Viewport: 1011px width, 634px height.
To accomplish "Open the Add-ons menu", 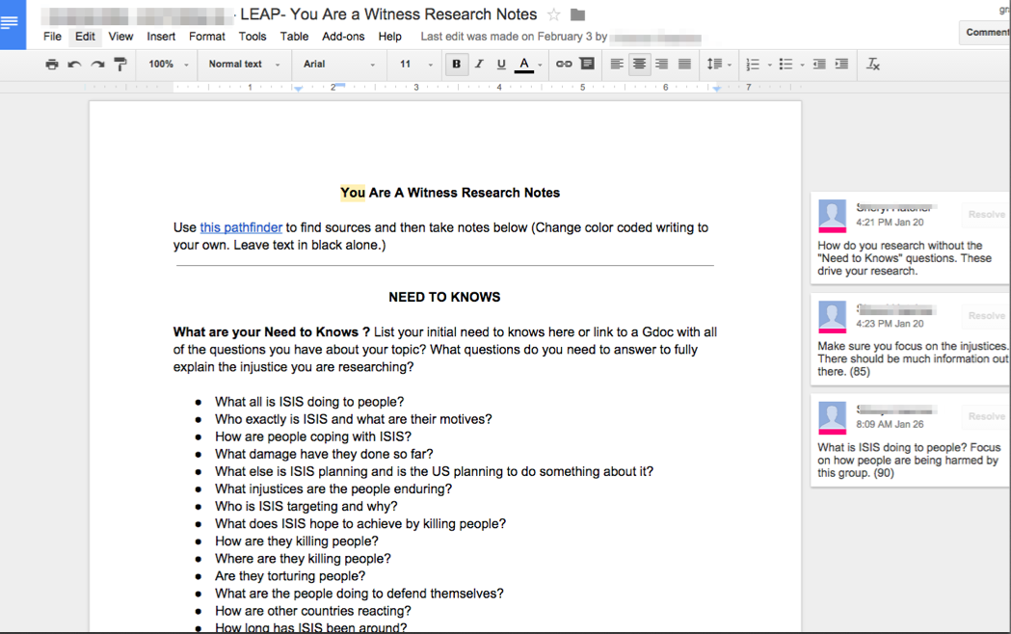I will point(343,37).
